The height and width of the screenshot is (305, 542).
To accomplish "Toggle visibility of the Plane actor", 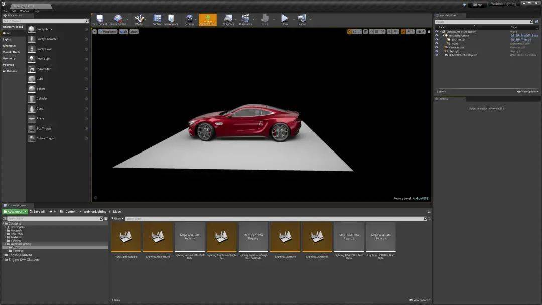I will pos(437,44).
